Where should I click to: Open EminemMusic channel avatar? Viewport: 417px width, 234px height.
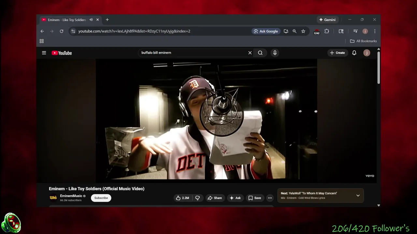click(x=53, y=198)
